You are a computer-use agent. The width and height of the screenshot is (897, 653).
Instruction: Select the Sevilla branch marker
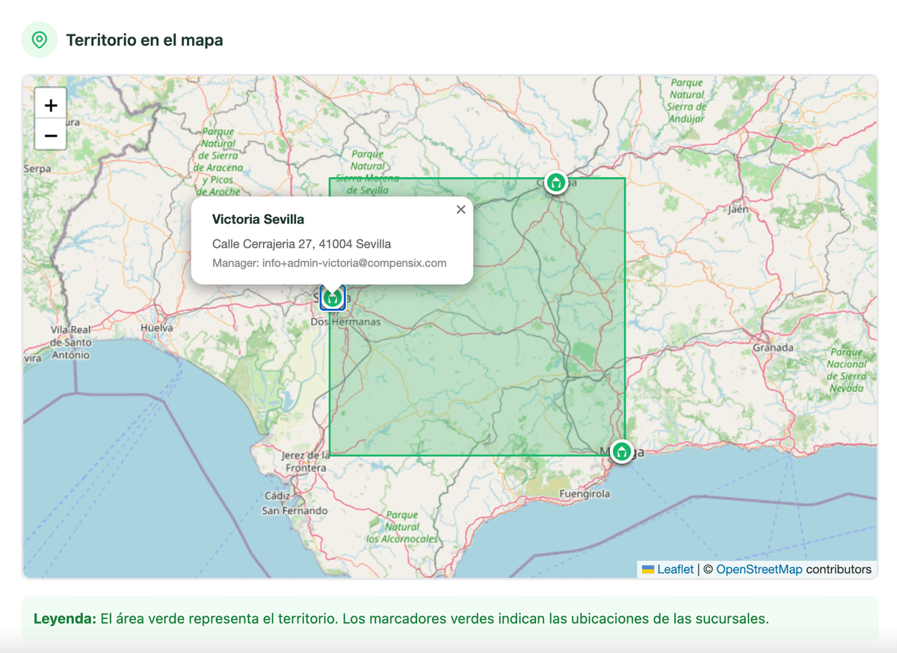pyautogui.click(x=332, y=298)
